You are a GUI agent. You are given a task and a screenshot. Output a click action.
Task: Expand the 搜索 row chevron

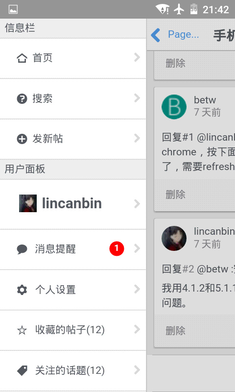[137, 98]
